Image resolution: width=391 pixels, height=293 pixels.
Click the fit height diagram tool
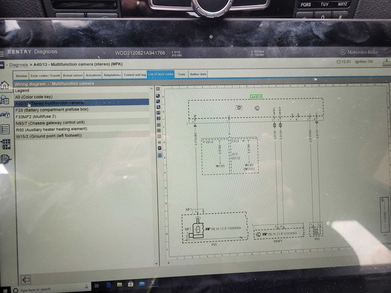point(158,118)
